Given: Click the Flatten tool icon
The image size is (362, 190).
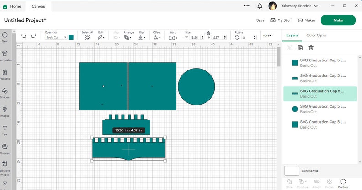Looking at the screenshot, I should (x=330, y=182).
